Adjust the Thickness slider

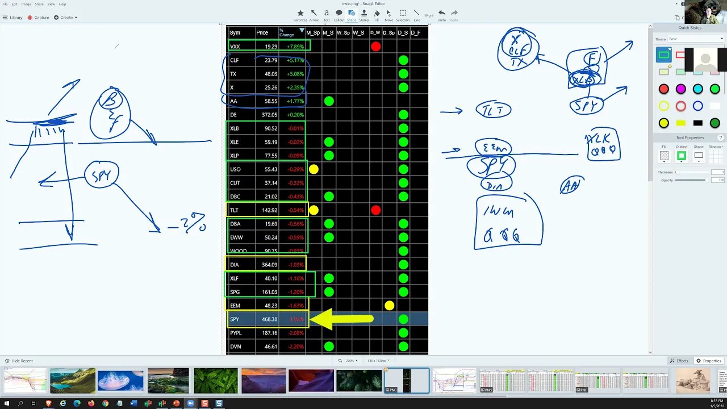click(x=691, y=172)
